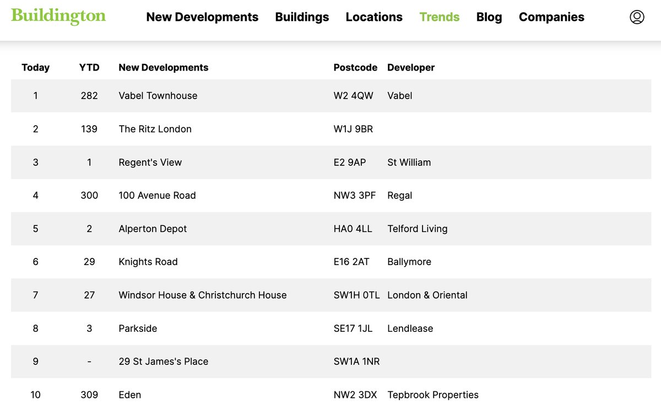Click postcode W2 4QW
Screen dimensions: 661x410
coord(354,96)
